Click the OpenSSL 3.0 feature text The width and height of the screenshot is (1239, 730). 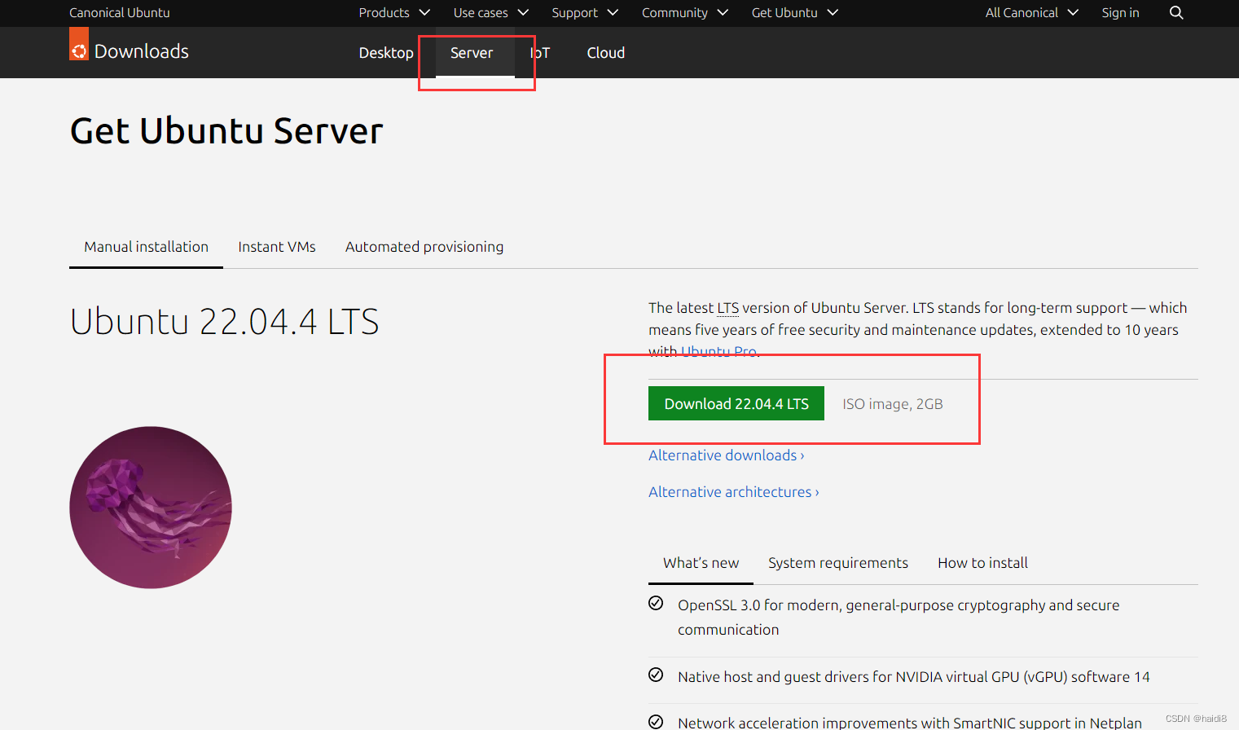click(898, 618)
